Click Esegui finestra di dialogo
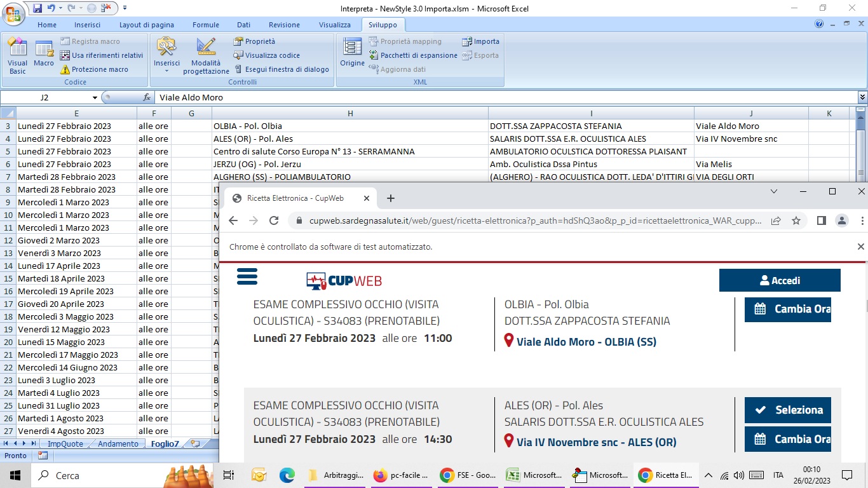The height and width of the screenshot is (488, 868). tap(281, 69)
